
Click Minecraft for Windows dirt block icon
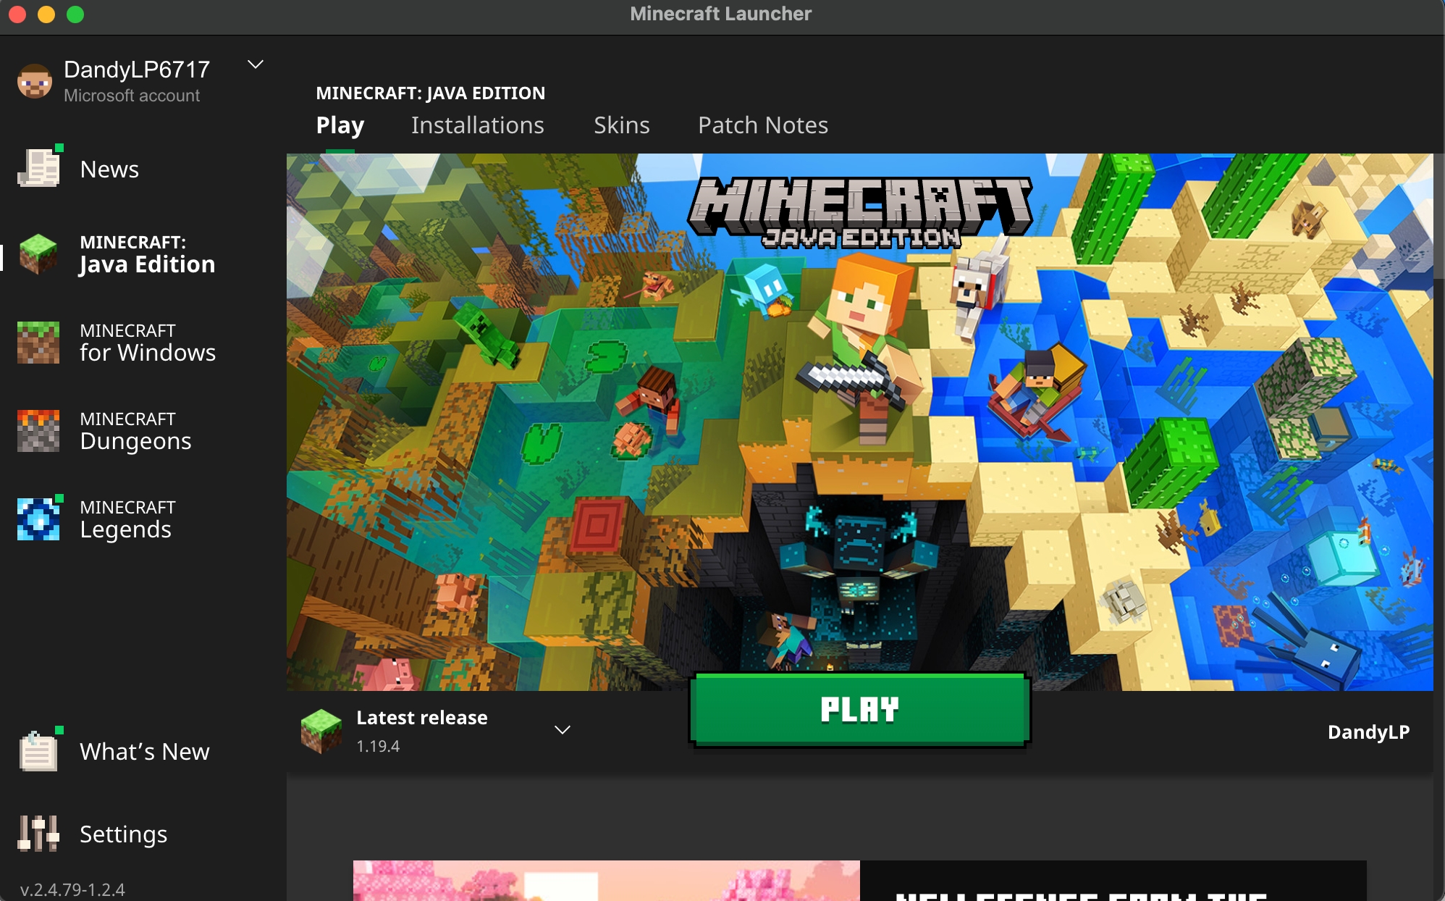[x=39, y=342]
